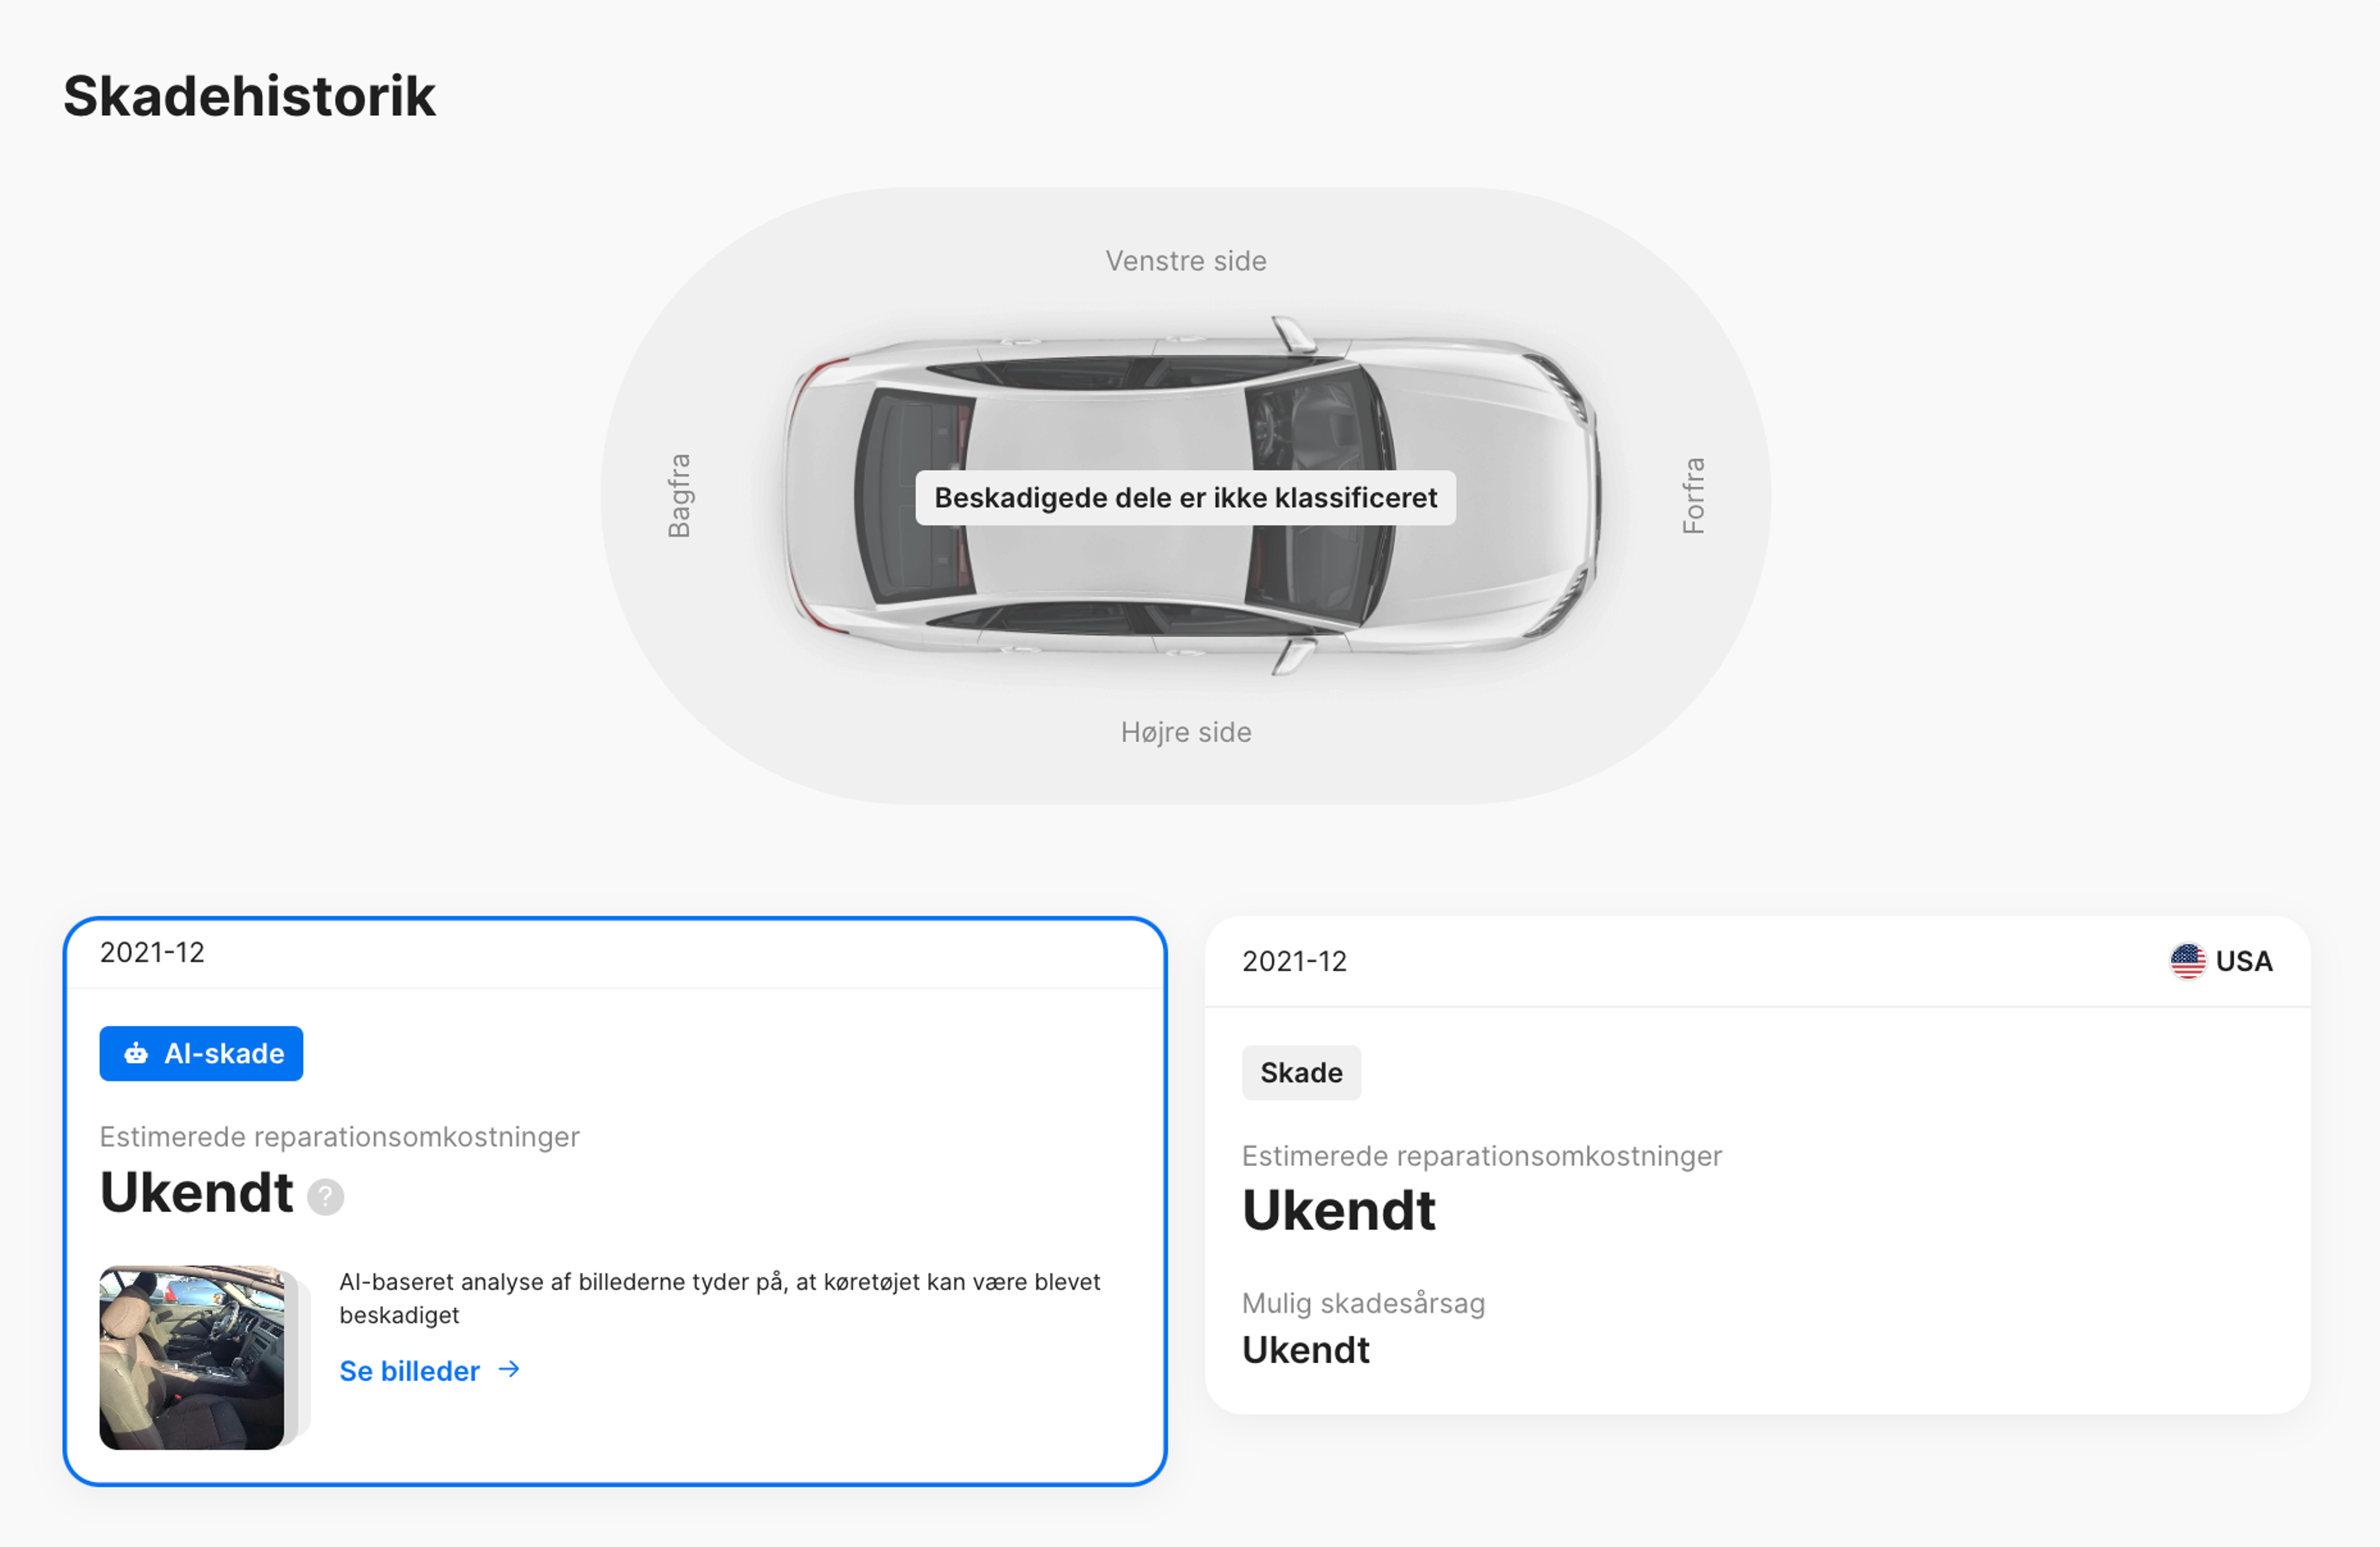Open the Se billeder link
2380x1547 pixels.
click(429, 1370)
